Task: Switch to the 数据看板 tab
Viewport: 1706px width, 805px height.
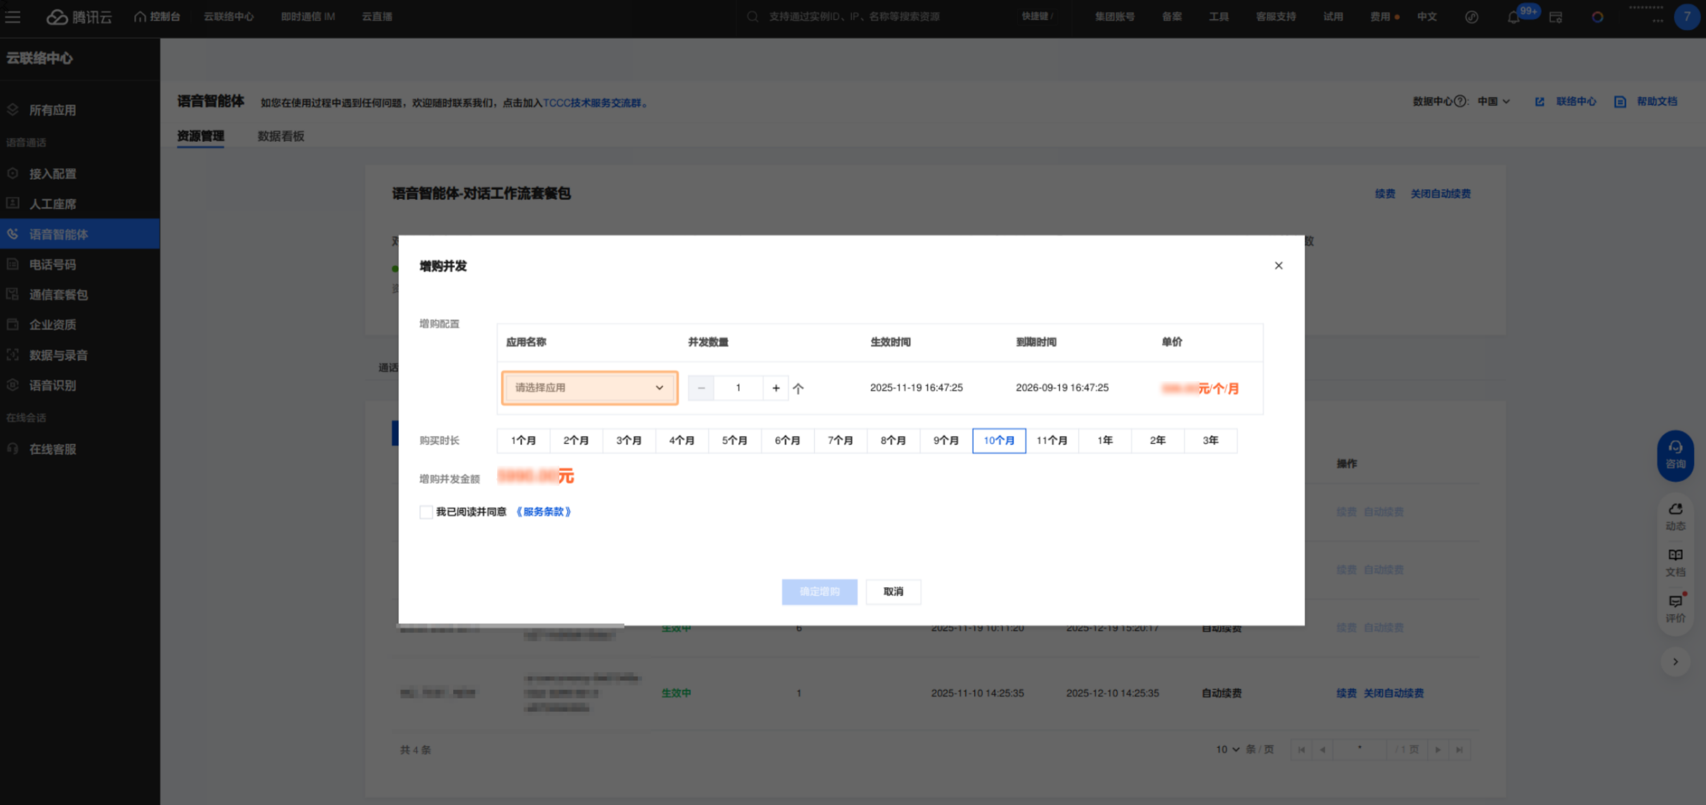Action: click(x=281, y=136)
